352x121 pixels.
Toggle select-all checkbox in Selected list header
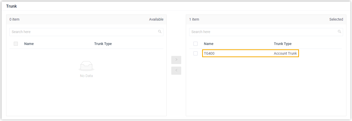[195, 44]
